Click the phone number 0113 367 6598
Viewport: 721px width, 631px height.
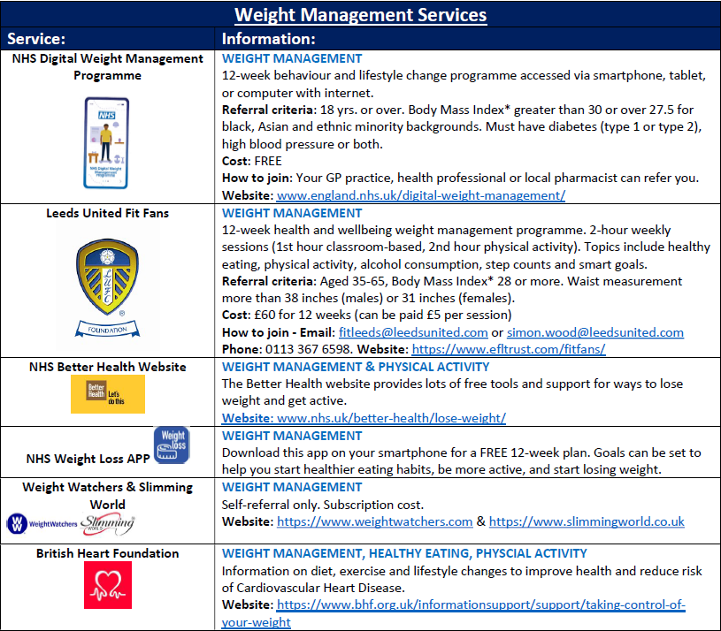(x=308, y=349)
